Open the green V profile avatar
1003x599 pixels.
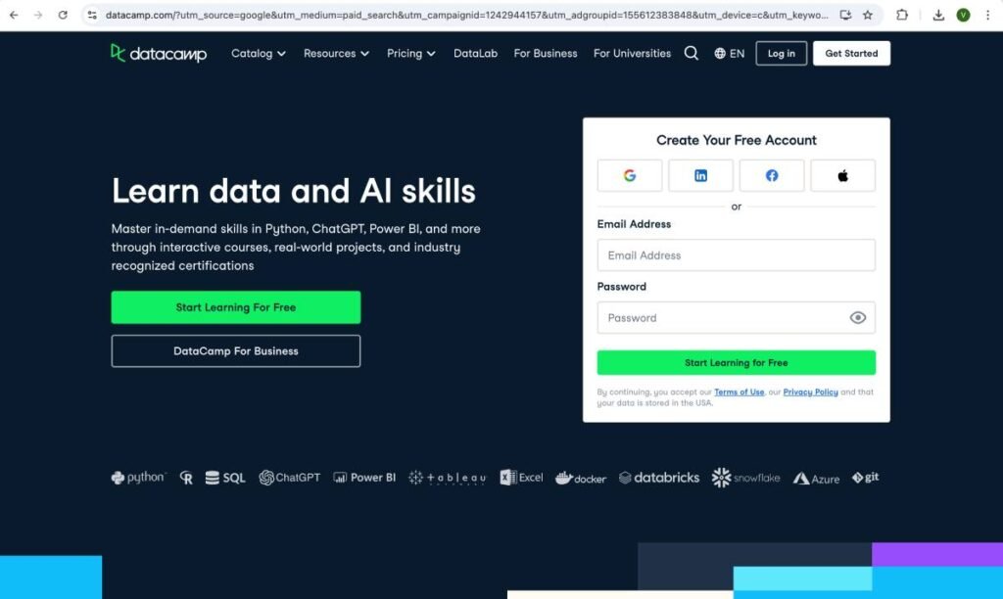pos(964,15)
